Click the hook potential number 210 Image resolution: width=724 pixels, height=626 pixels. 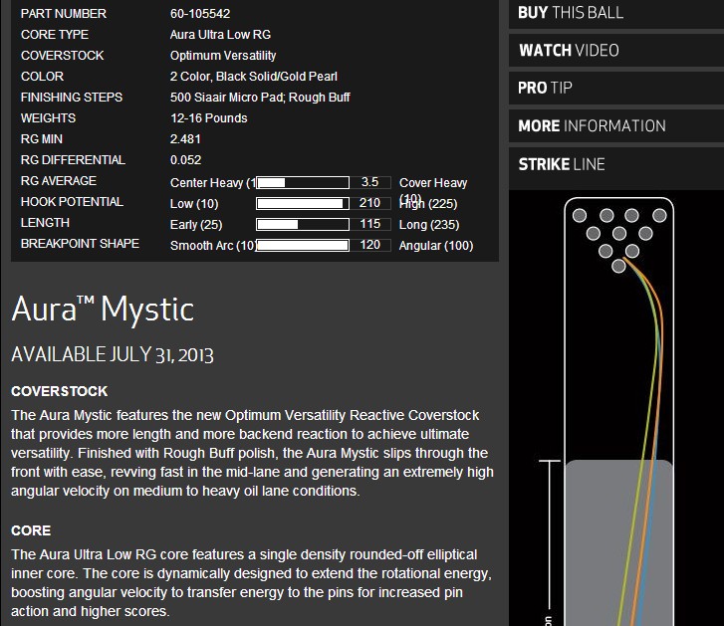tap(369, 203)
